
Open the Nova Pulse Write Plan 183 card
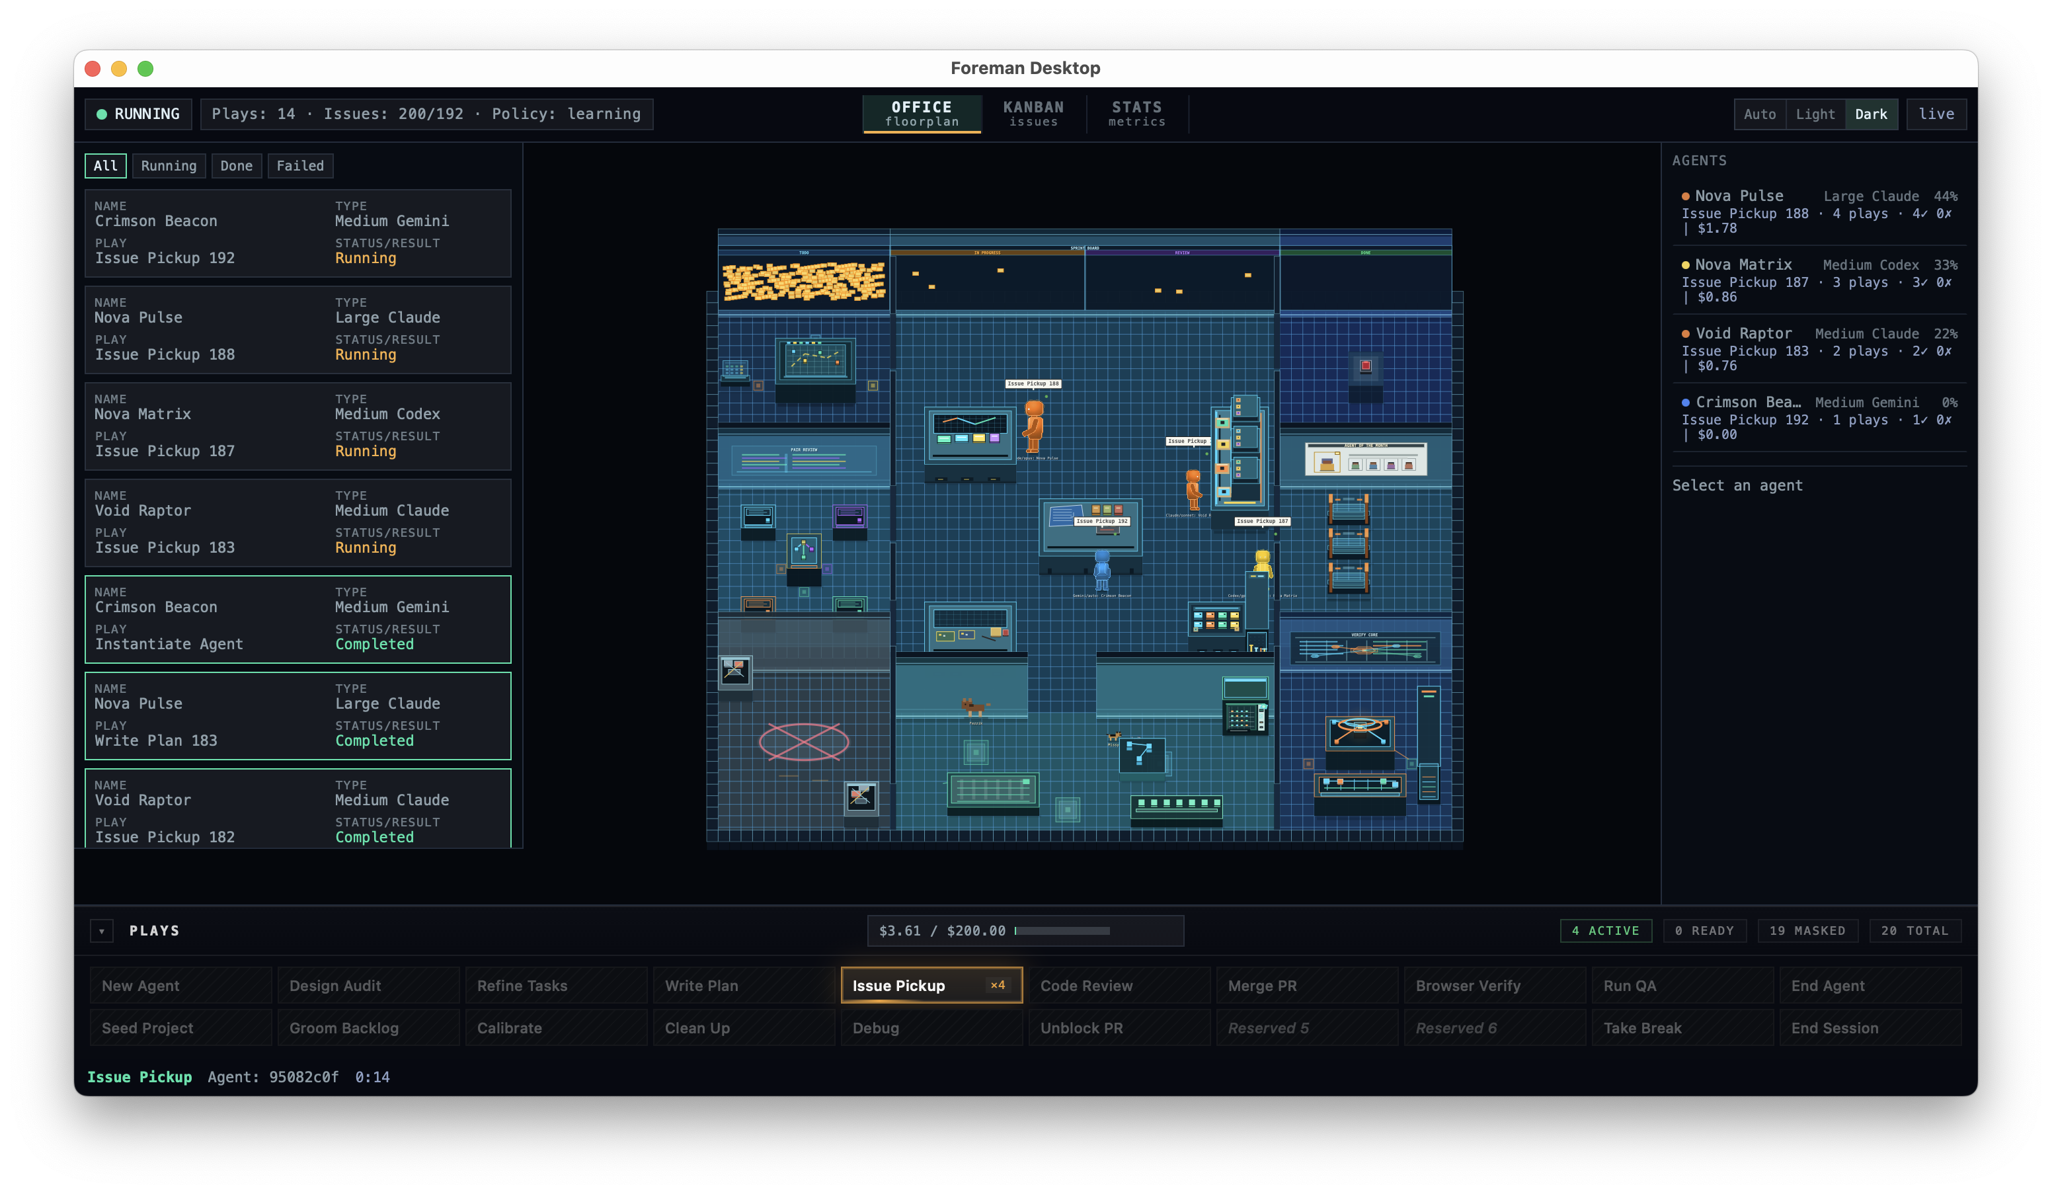click(298, 716)
